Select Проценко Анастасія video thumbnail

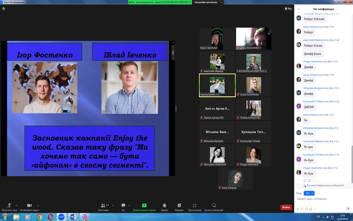point(217,155)
